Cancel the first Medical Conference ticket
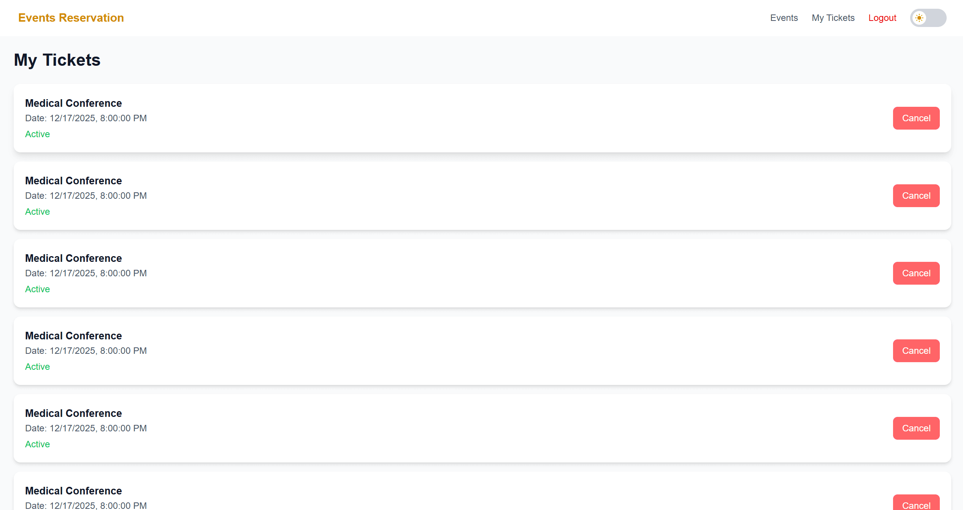The width and height of the screenshot is (963, 510). 916,118
